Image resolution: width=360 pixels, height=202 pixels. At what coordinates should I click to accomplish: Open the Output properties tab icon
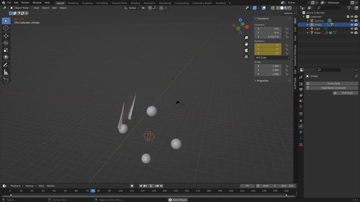click(301, 90)
